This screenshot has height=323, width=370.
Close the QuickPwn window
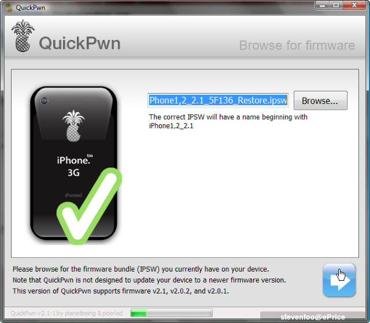[354, 5]
